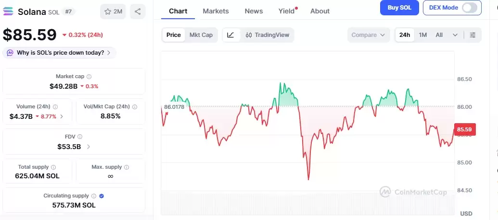This screenshot has width=498, height=220.
Task: Switch chart to Mkt Cap view
Action: [x=201, y=35]
